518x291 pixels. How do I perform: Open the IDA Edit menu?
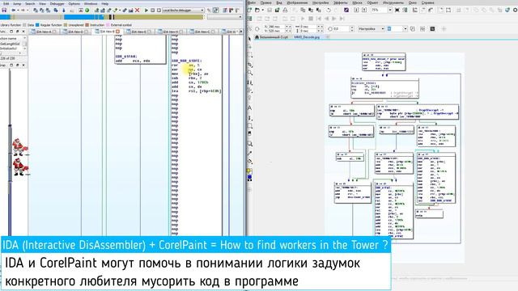(x=6, y=3)
